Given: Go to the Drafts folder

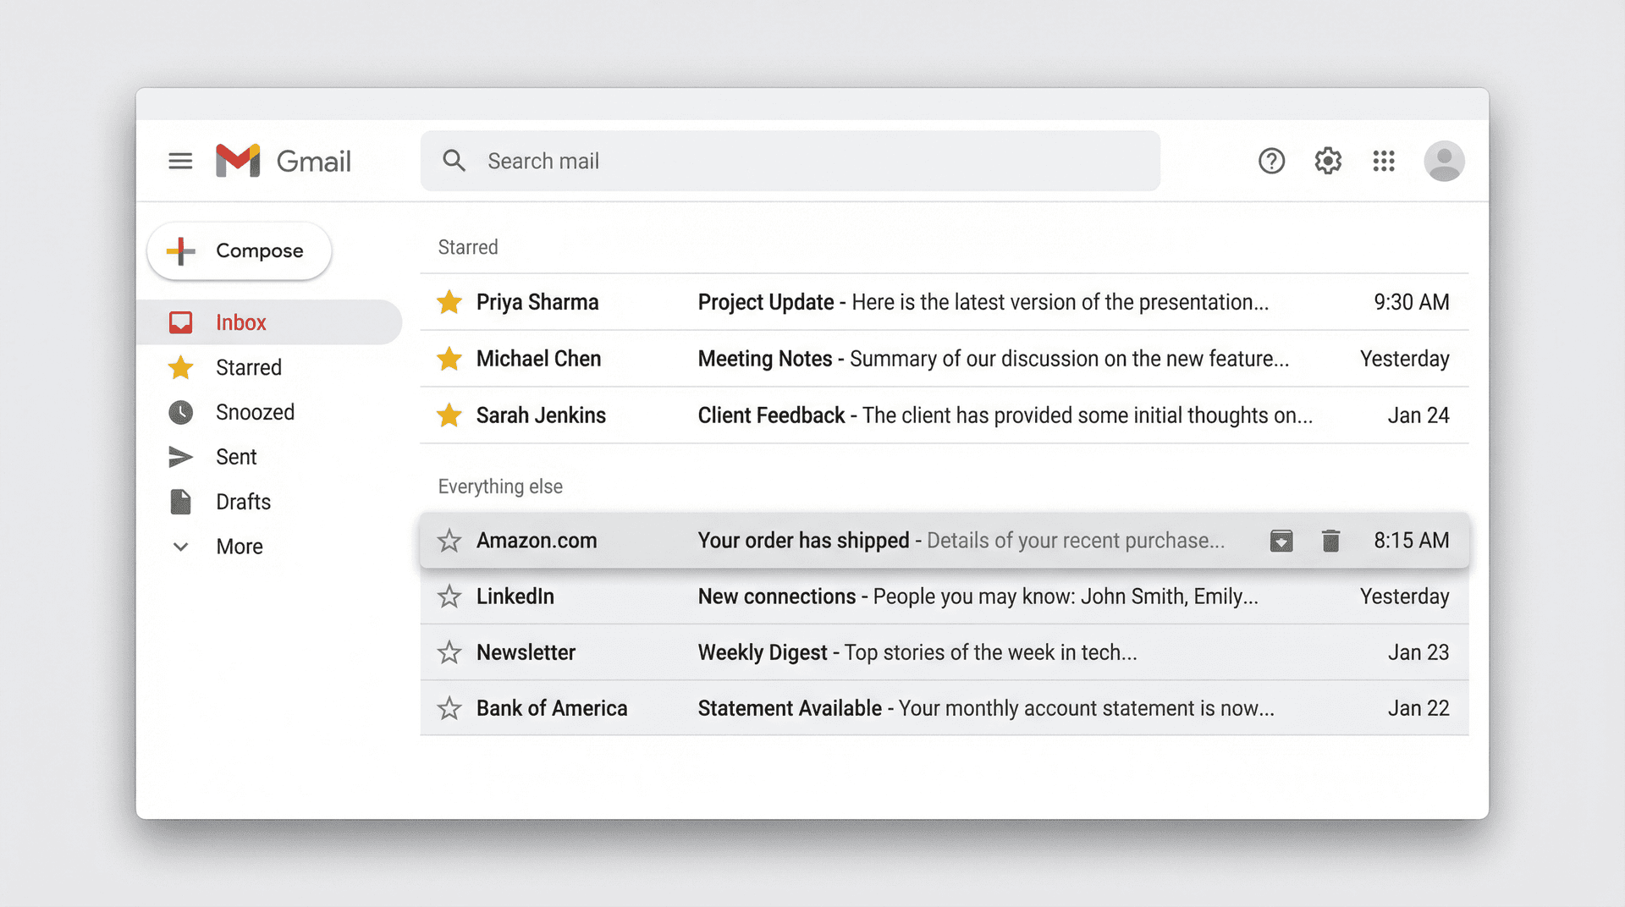Looking at the screenshot, I should (x=243, y=501).
